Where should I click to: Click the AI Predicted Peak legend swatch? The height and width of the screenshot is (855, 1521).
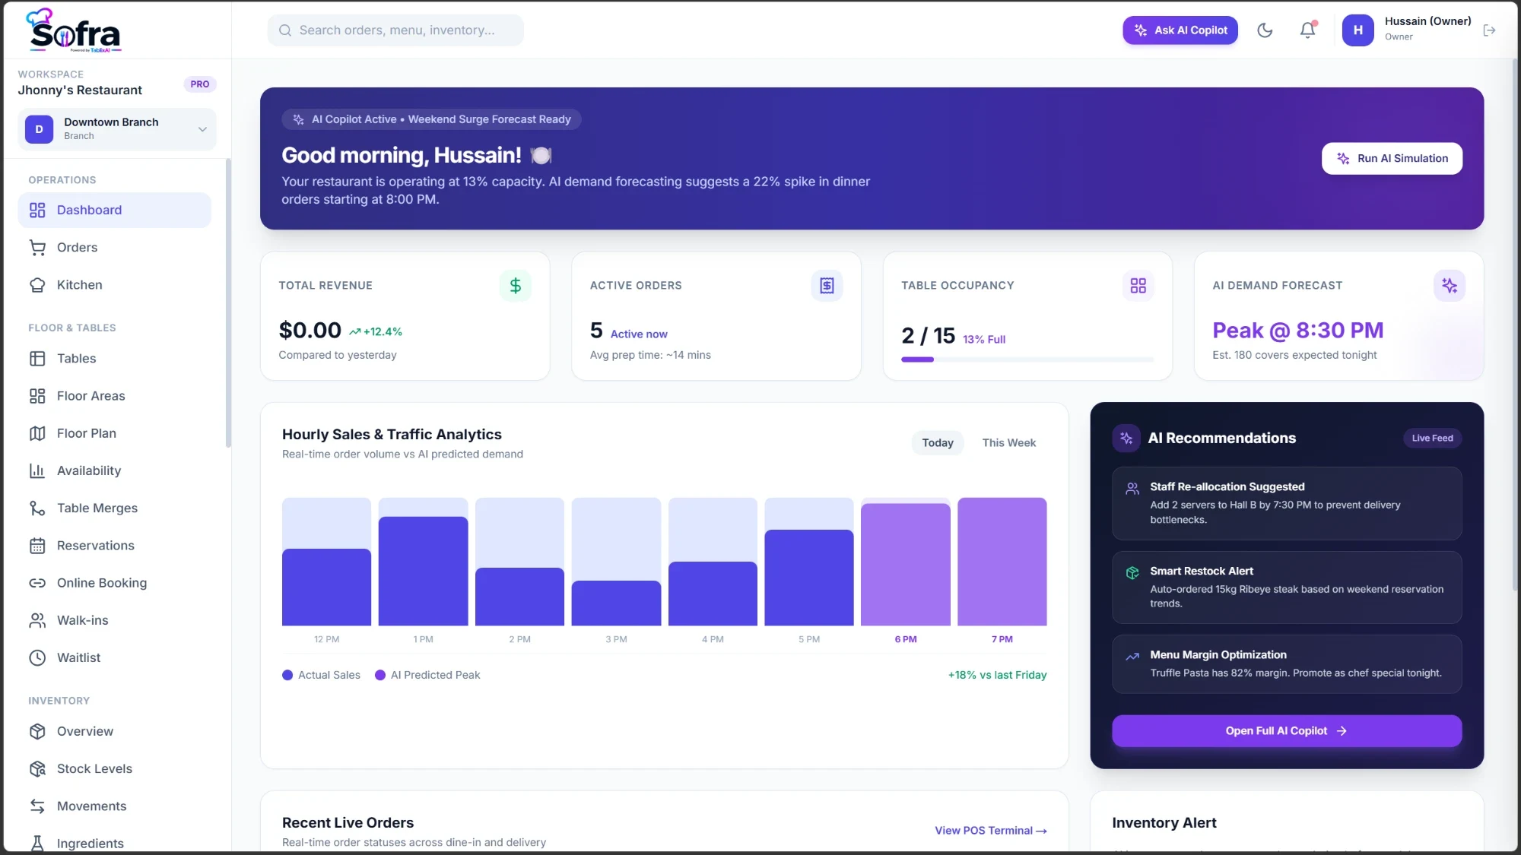[x=380, y=675]
